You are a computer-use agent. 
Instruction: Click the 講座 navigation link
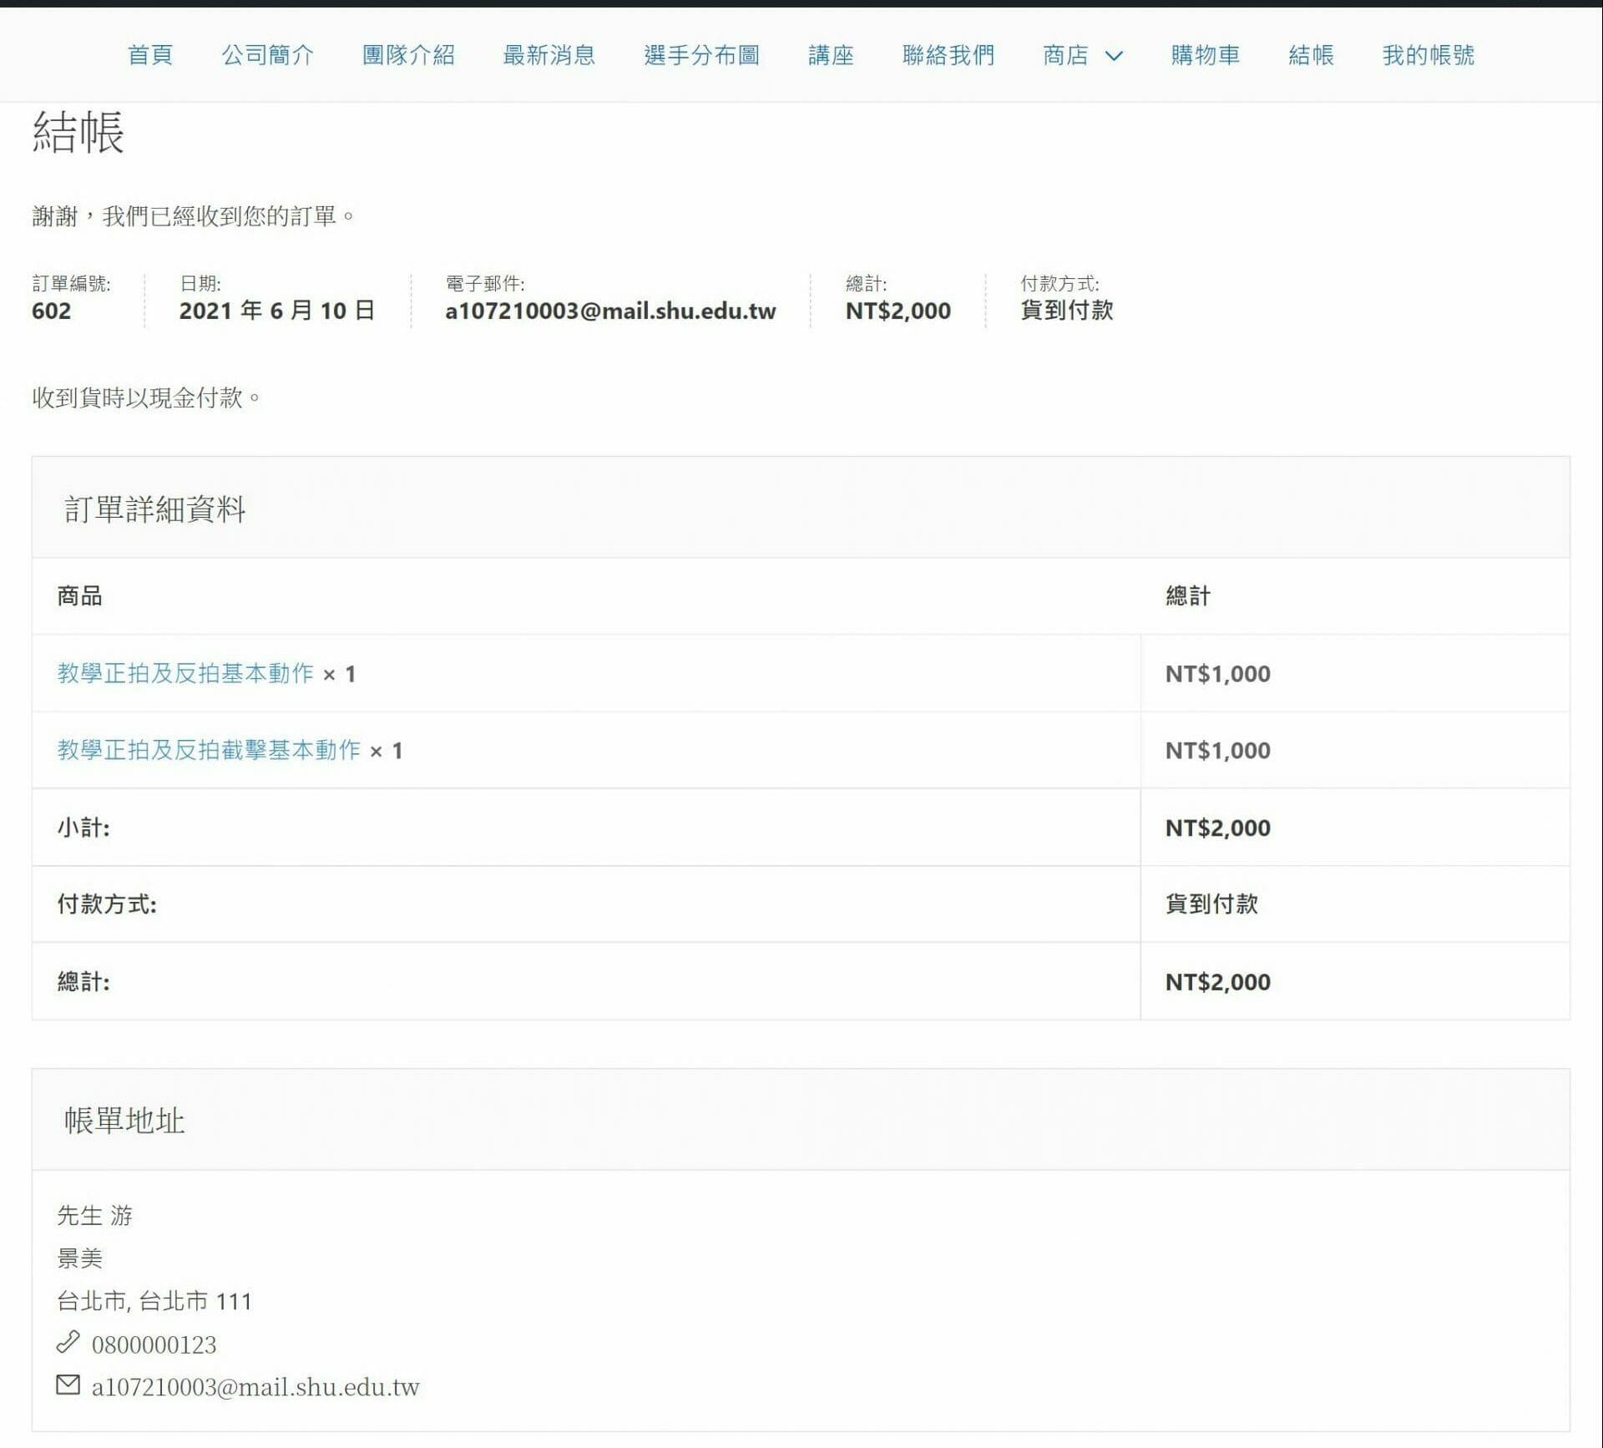tap(831, 55)
